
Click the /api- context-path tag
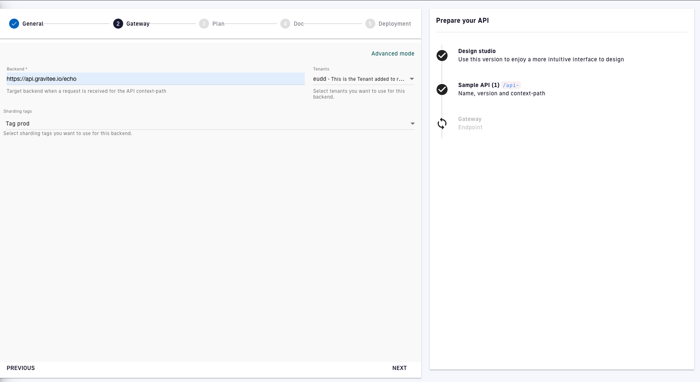511,85
